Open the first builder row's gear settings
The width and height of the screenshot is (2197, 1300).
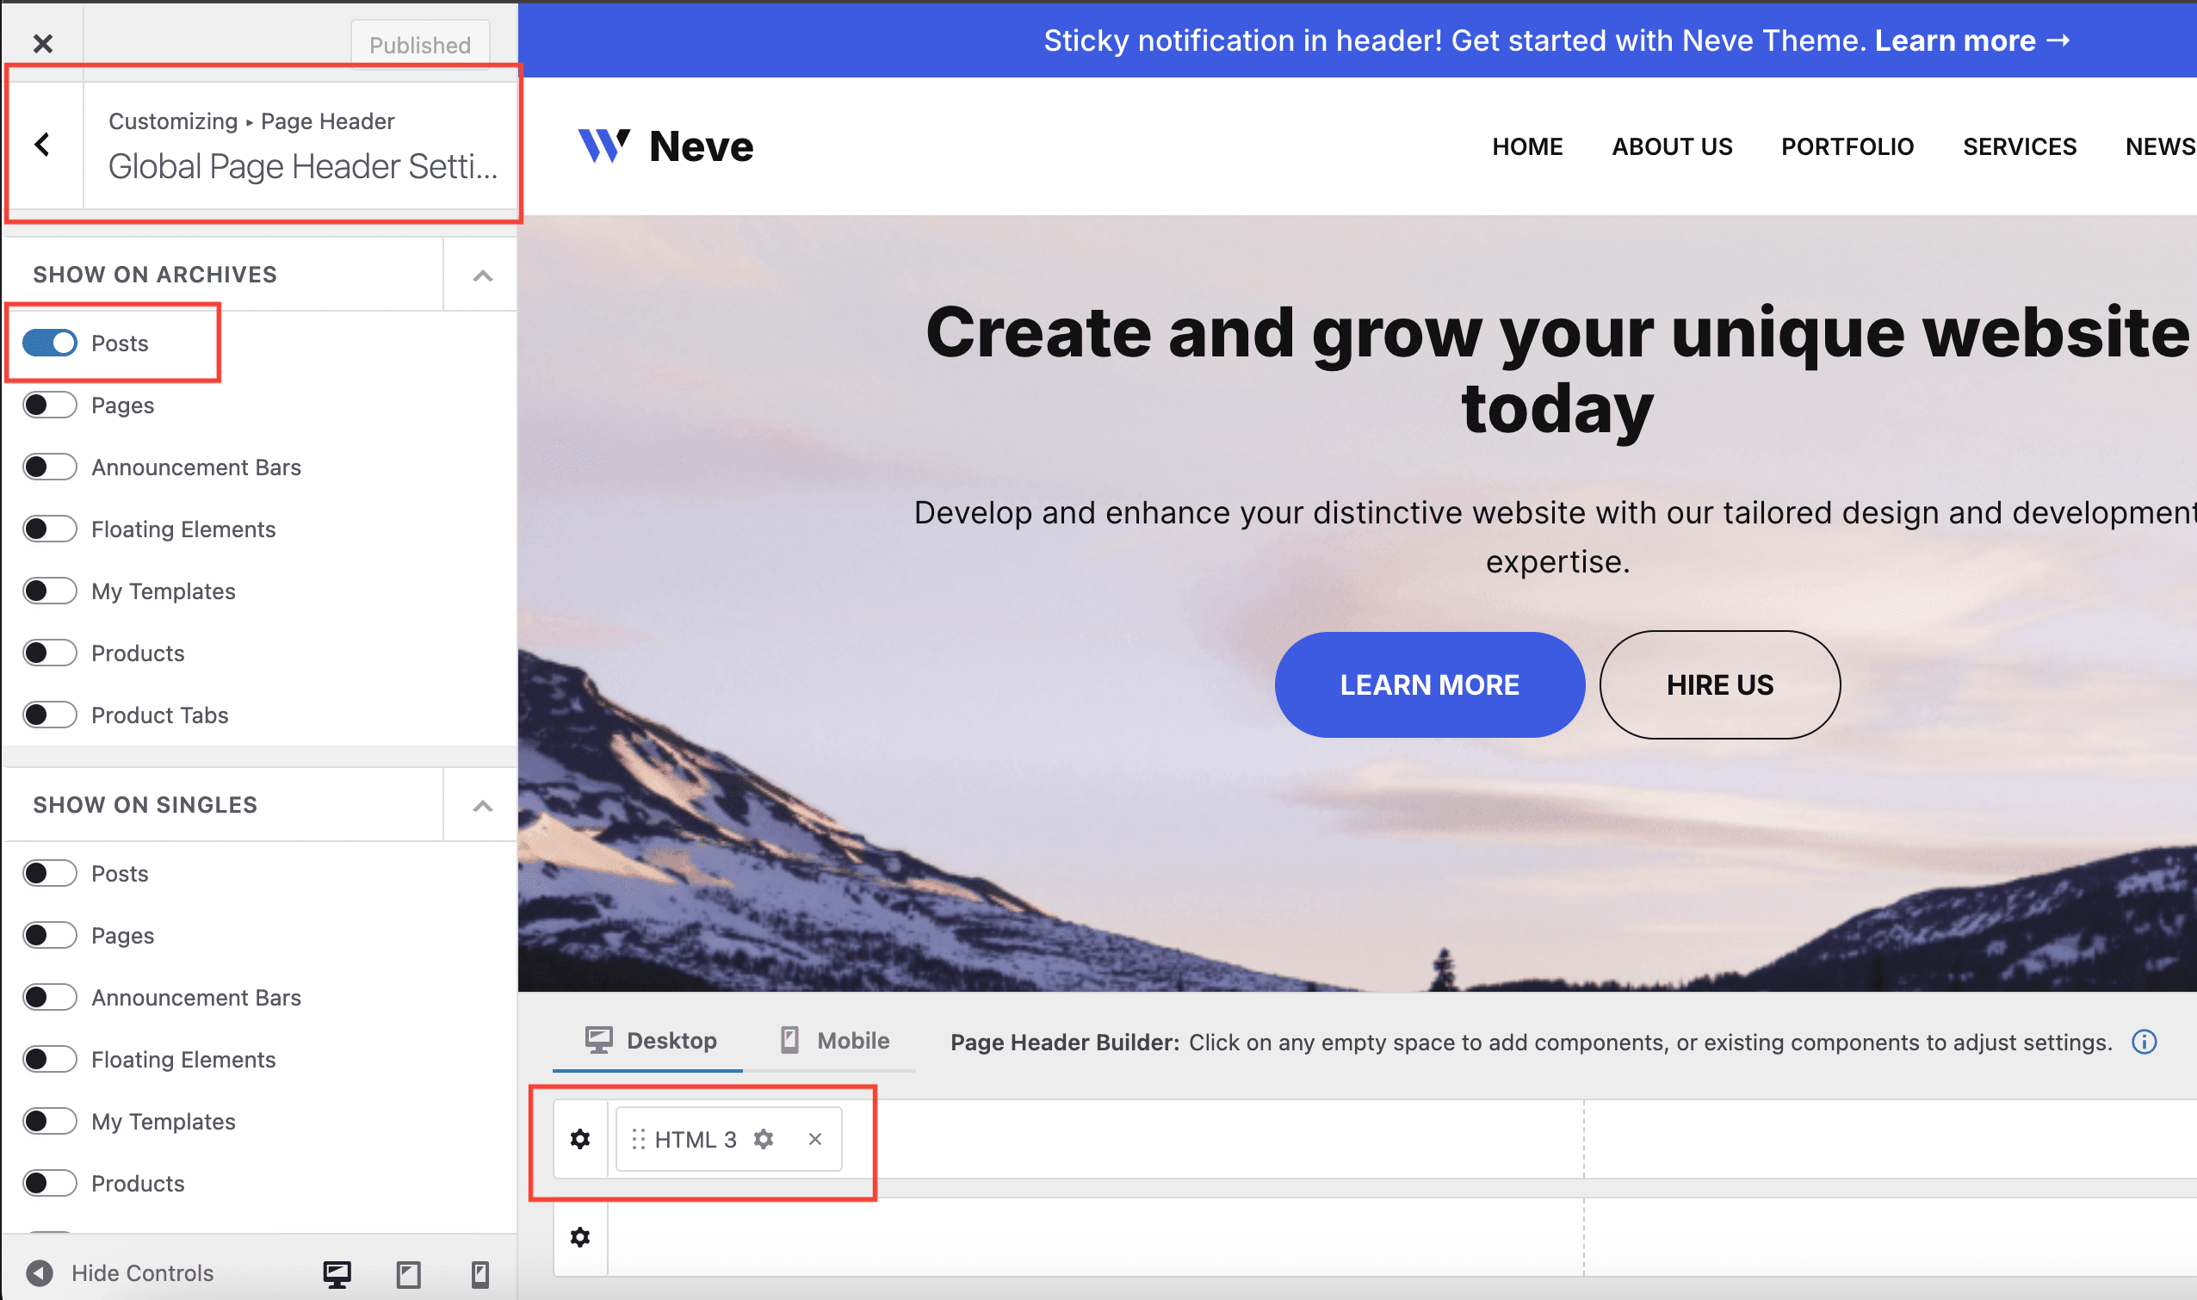pyautogui.click(x=580, y=1139)
